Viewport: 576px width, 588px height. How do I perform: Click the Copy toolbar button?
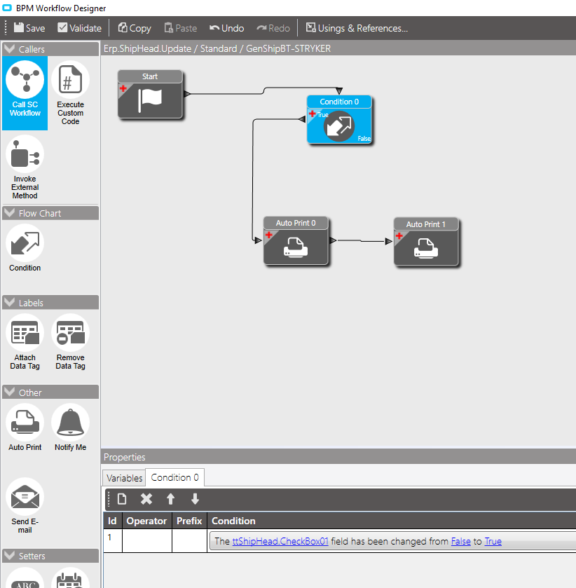(135, 28)
